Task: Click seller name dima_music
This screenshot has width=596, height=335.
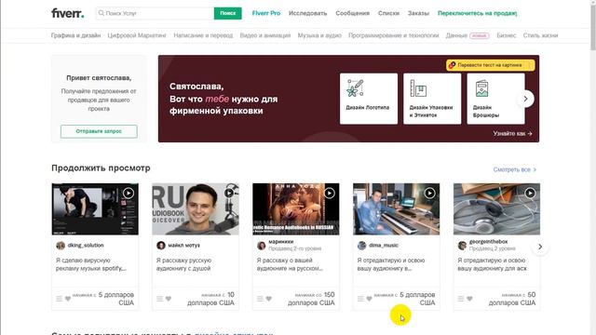Action: coord(384,246)
